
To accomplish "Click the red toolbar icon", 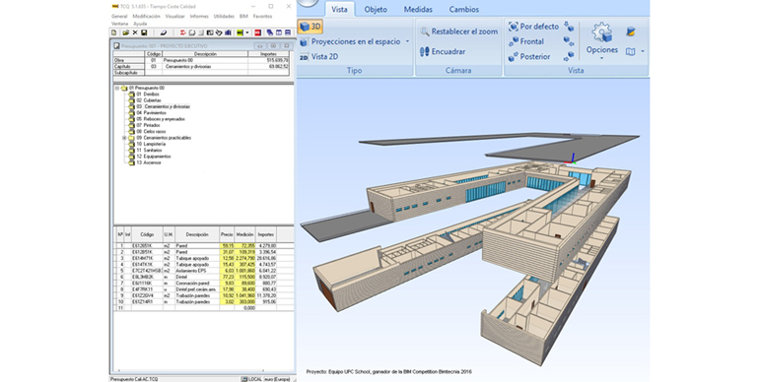I will (257, 32).
